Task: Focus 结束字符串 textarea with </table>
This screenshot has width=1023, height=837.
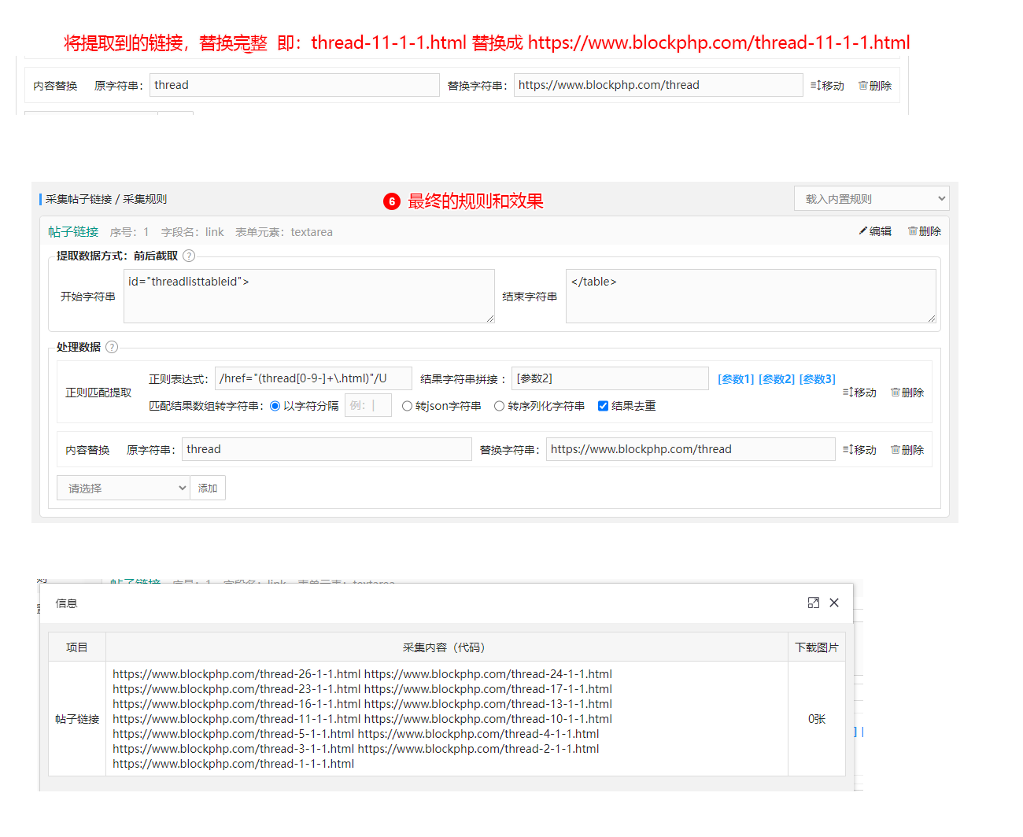Action: pyautogui.click(x=751, y=297)
